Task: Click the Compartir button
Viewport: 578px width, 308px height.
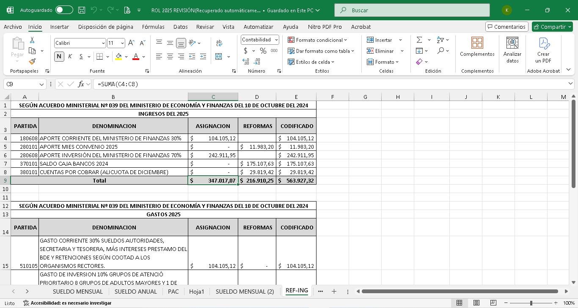Action: pyautogui.click(x=552, y=27)
